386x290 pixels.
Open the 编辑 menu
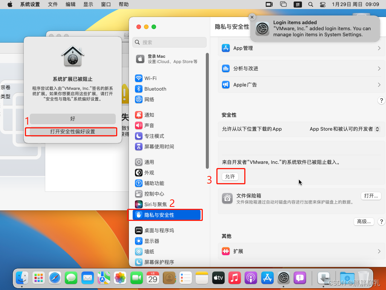point(70,5)
